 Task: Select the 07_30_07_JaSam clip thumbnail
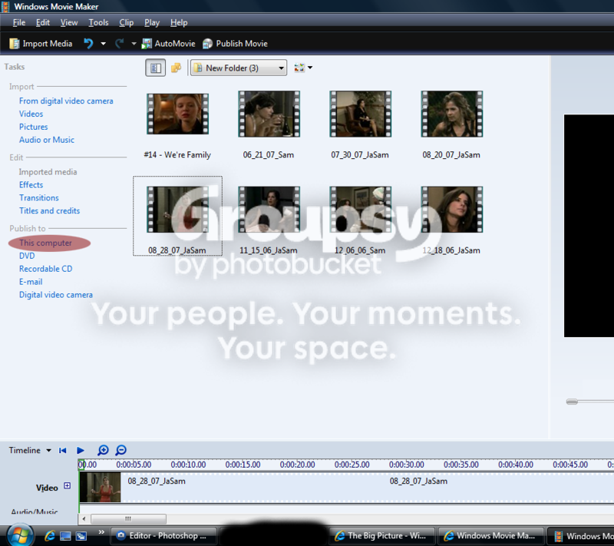coord(360,114)
